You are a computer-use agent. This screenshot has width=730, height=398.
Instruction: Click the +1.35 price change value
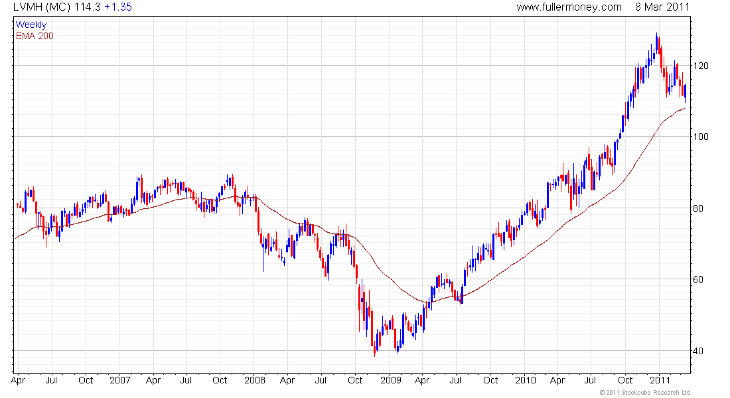coord(118,7)
